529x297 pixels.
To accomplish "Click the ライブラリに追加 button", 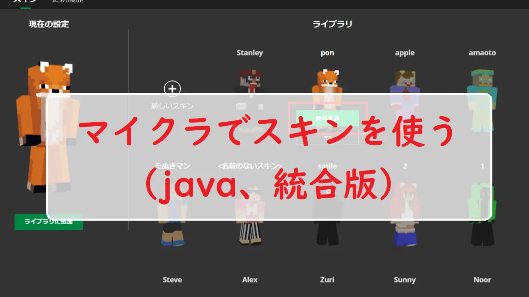I will pyautogui.click(x=49, y=222).
